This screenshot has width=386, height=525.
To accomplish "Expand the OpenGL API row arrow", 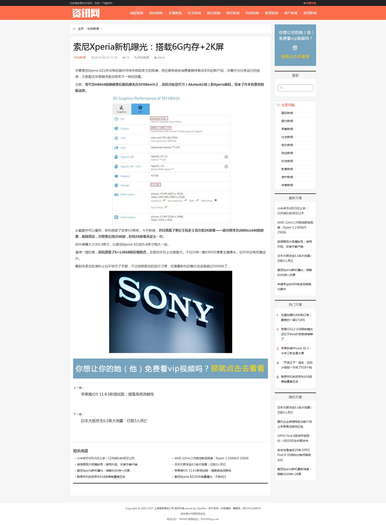I will coord(226,157).
